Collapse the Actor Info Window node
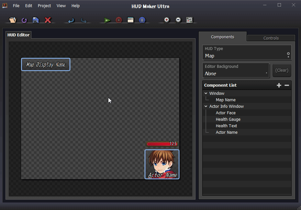Viewport: 301px width, 210px height. pyautogui.click(x=206, y=106)
